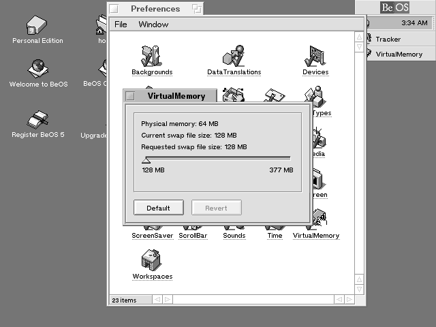The width and height of the screenshot is (436, 327).
Task: Open the Welcome to BeOS desktop icon
Action: tap(38, 69)
